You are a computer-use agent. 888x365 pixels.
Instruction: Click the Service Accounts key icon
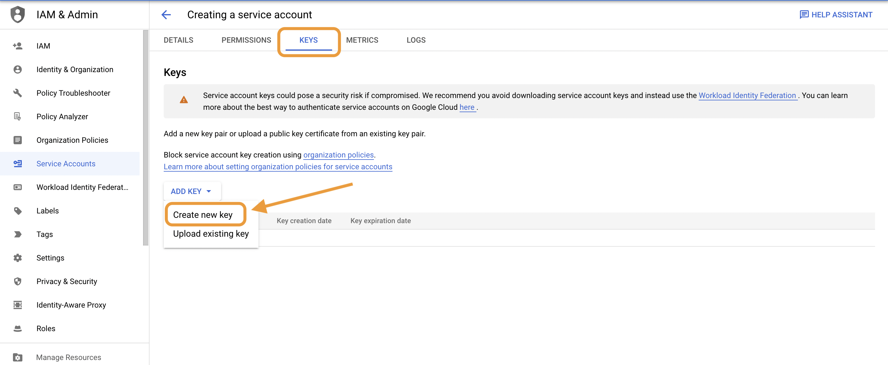[18, 164]
